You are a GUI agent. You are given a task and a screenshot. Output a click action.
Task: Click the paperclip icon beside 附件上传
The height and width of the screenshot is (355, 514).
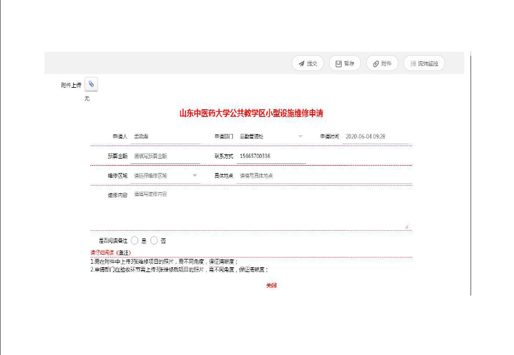point(91,84)
